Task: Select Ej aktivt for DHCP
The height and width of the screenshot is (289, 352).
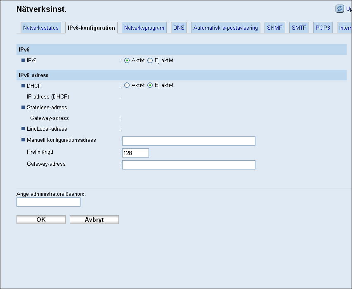Action: 150,85
